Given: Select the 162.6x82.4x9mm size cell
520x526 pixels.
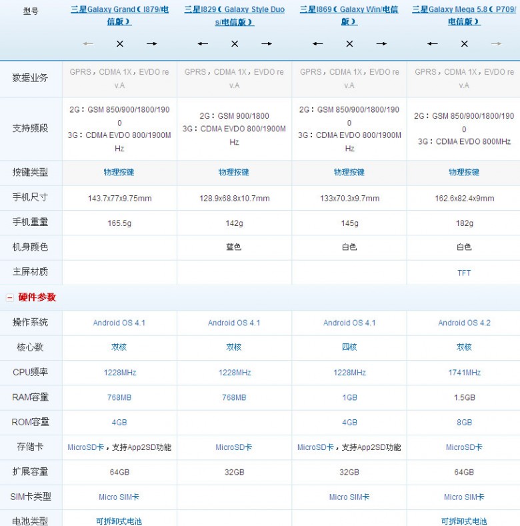Looking at the screenshot, I should pos(465,199).
